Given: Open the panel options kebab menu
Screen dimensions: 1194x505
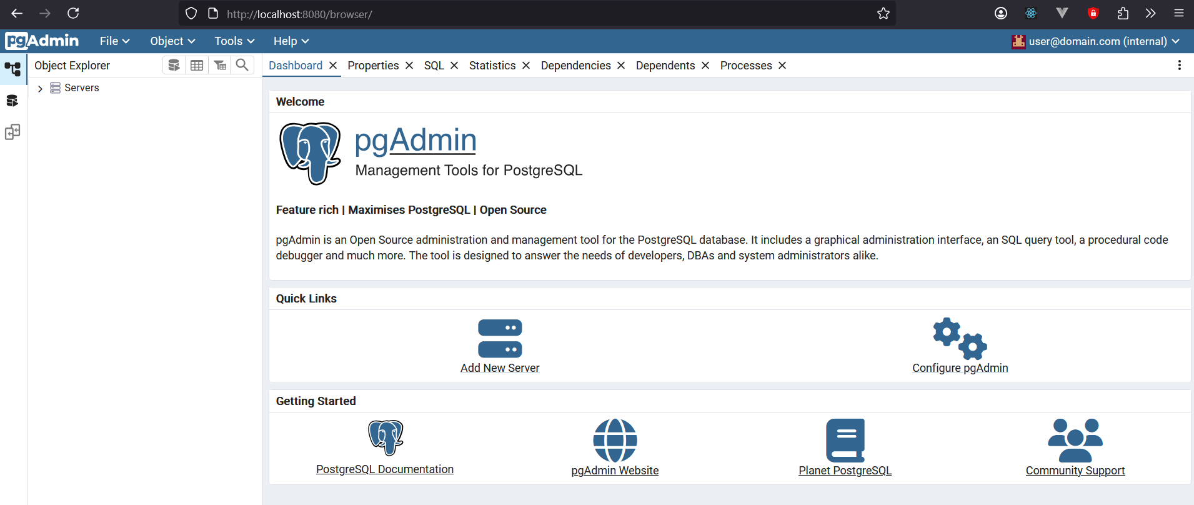Looking at the screenshot, I should pyautogui.click(x=1180, y=65).
